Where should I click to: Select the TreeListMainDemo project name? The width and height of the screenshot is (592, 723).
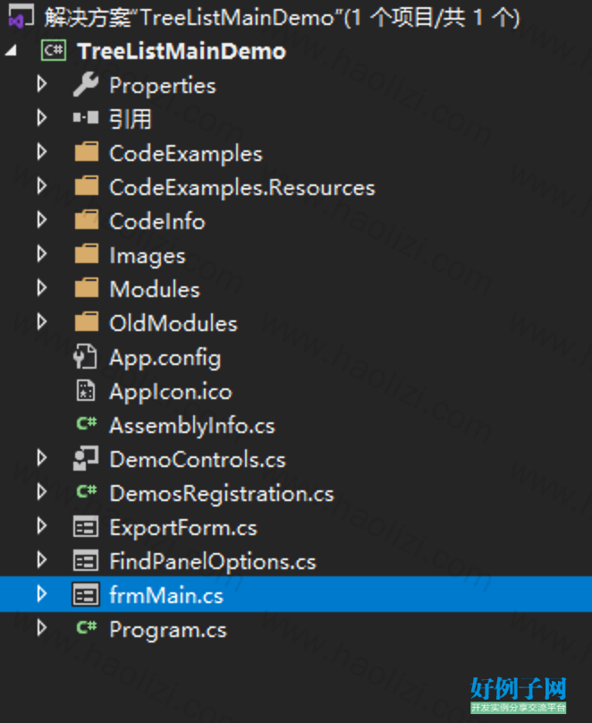point(182,51)
